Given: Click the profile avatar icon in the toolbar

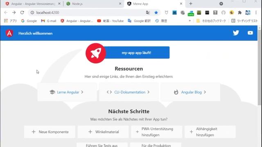Looking at the screenshot, I should (x=248, y=13).
